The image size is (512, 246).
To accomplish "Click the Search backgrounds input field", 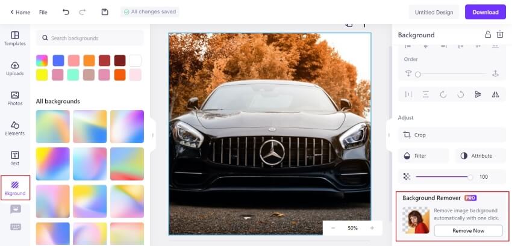I will tap(90, 38).
